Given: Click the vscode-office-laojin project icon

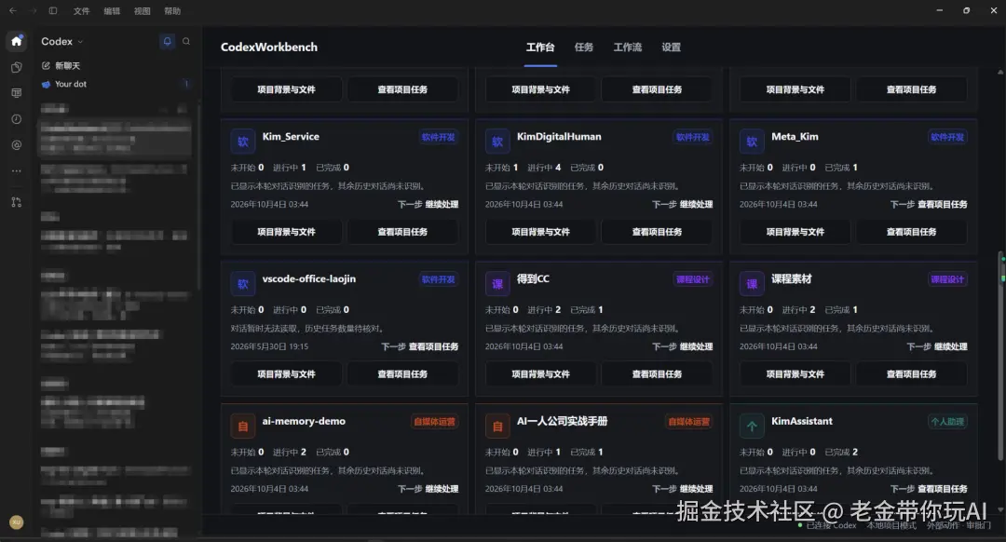Looking at the screenshot, I should click(243, 284).
